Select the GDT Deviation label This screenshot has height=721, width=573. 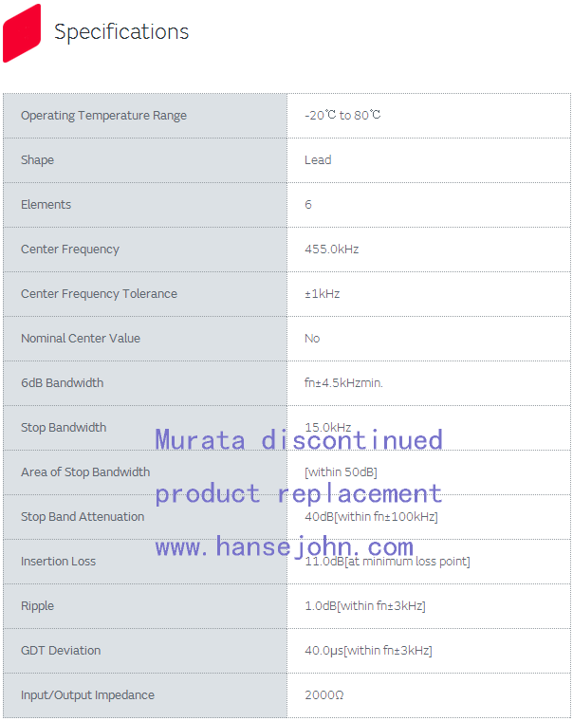pos(61,651)
